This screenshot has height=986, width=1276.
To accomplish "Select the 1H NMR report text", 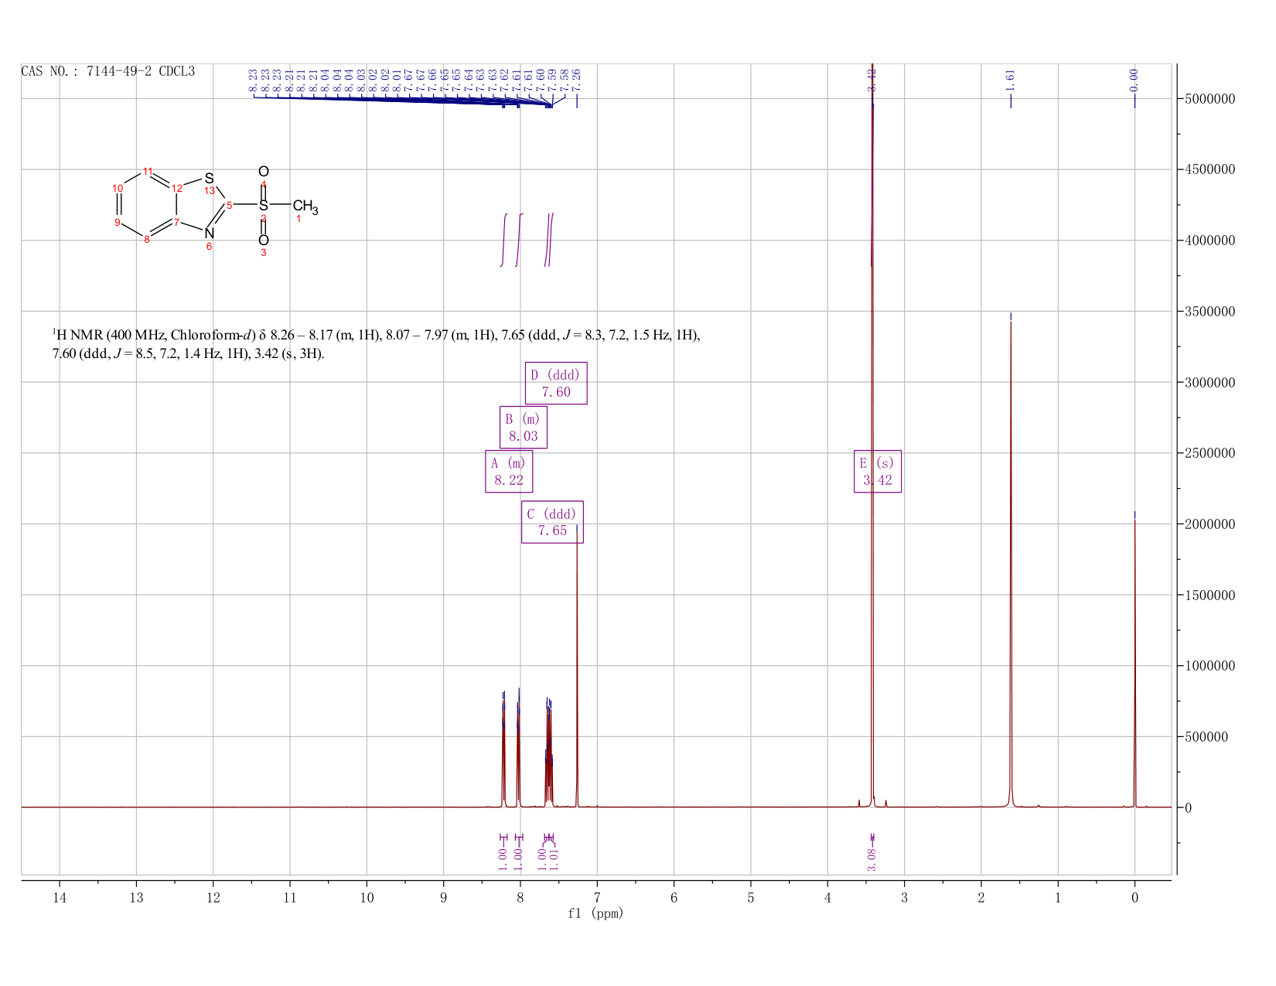I will (x=376, y=344).
